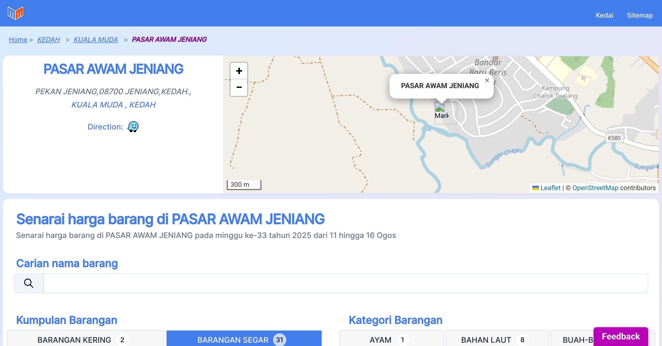
Task: Open the Leaflet attribution link
Action: (x=550, y=188)
